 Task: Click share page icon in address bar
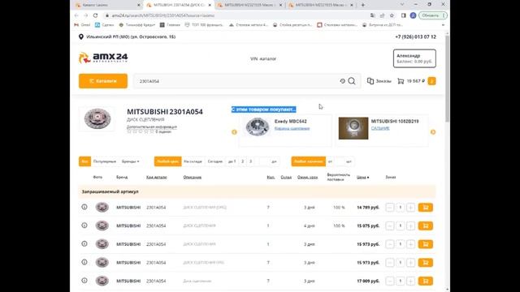pyautogui.click(x=383, y=15)
